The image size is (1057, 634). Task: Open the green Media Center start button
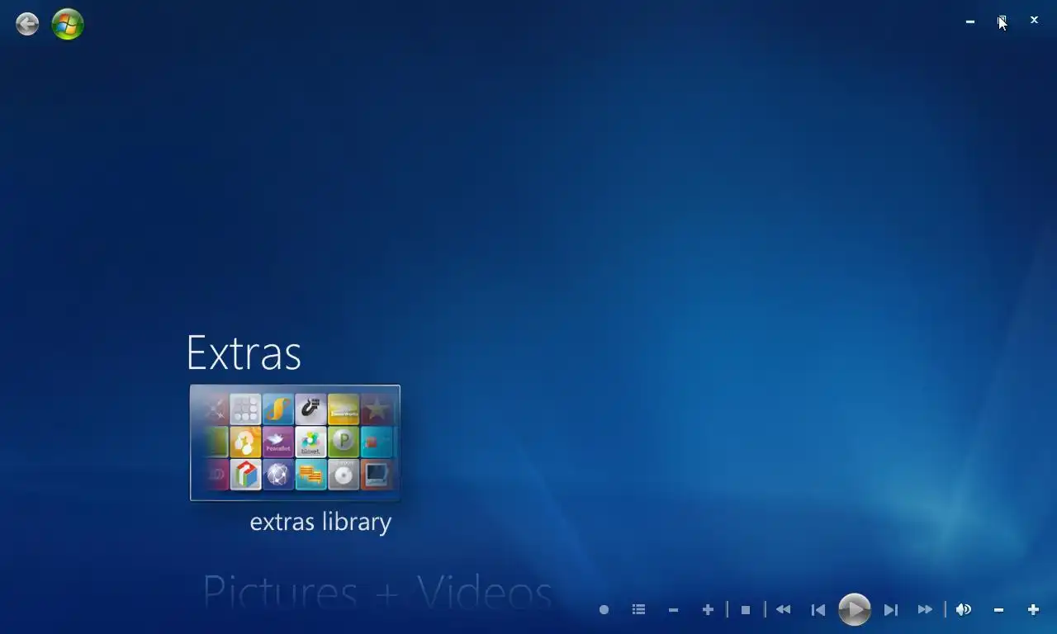(x=68, y=24)
